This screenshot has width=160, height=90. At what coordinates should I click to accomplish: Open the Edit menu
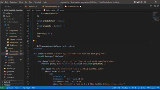click(6, 2)
